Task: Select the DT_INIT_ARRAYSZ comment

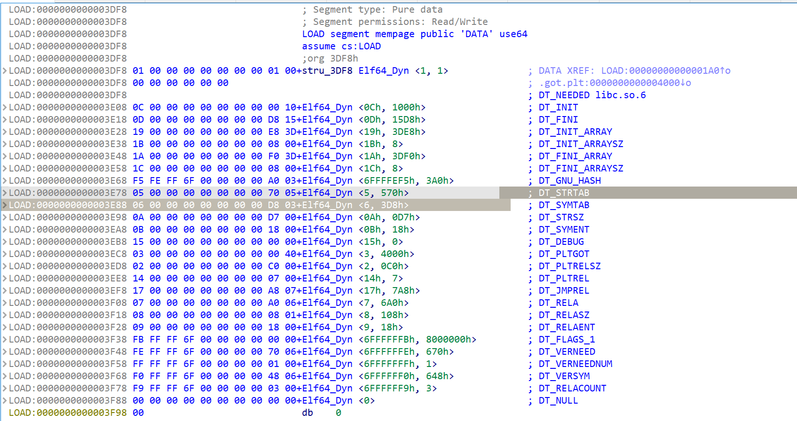Action: (581, 144)
